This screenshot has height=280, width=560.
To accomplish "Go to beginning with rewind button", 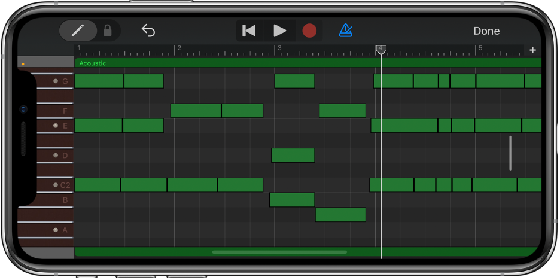I will pos(249,31).
